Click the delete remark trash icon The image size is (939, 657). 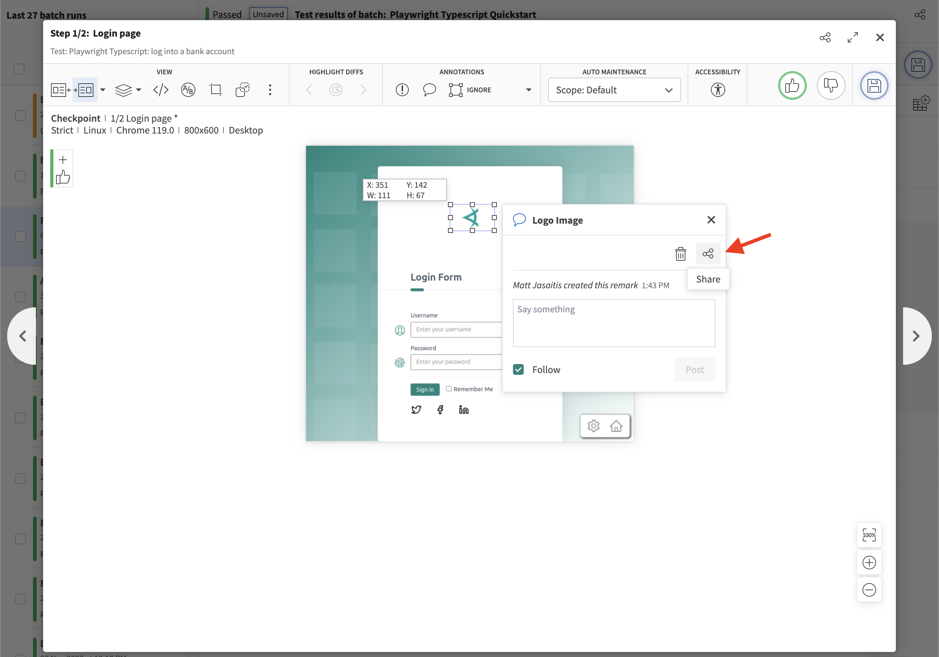coord(680,253)
